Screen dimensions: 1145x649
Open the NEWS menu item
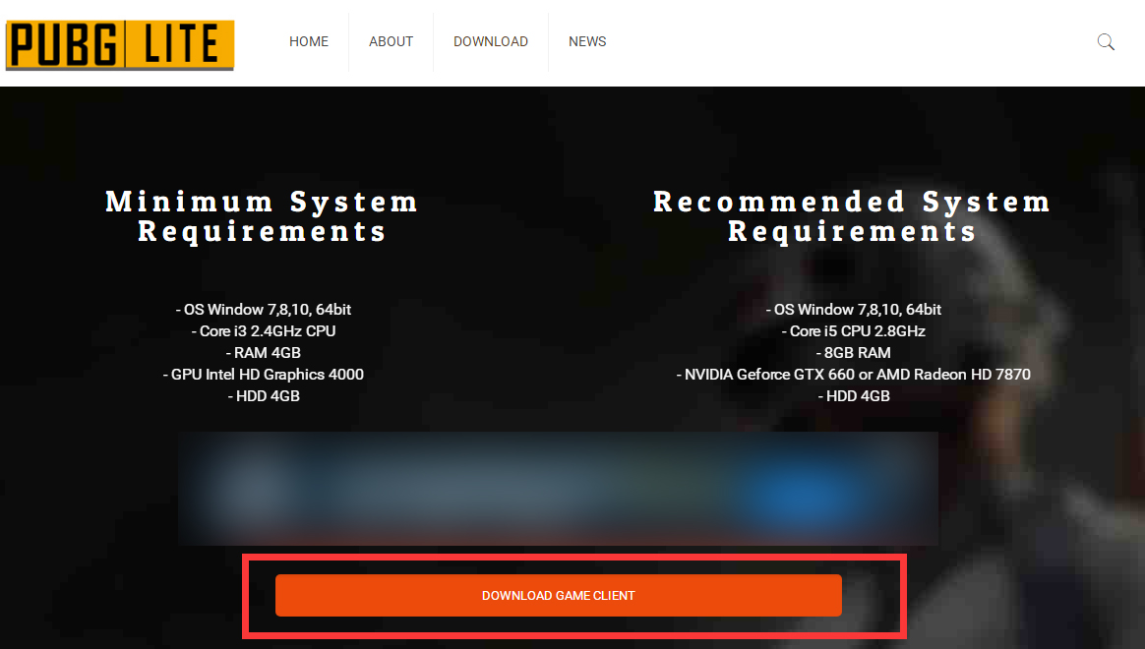point(587,41)
